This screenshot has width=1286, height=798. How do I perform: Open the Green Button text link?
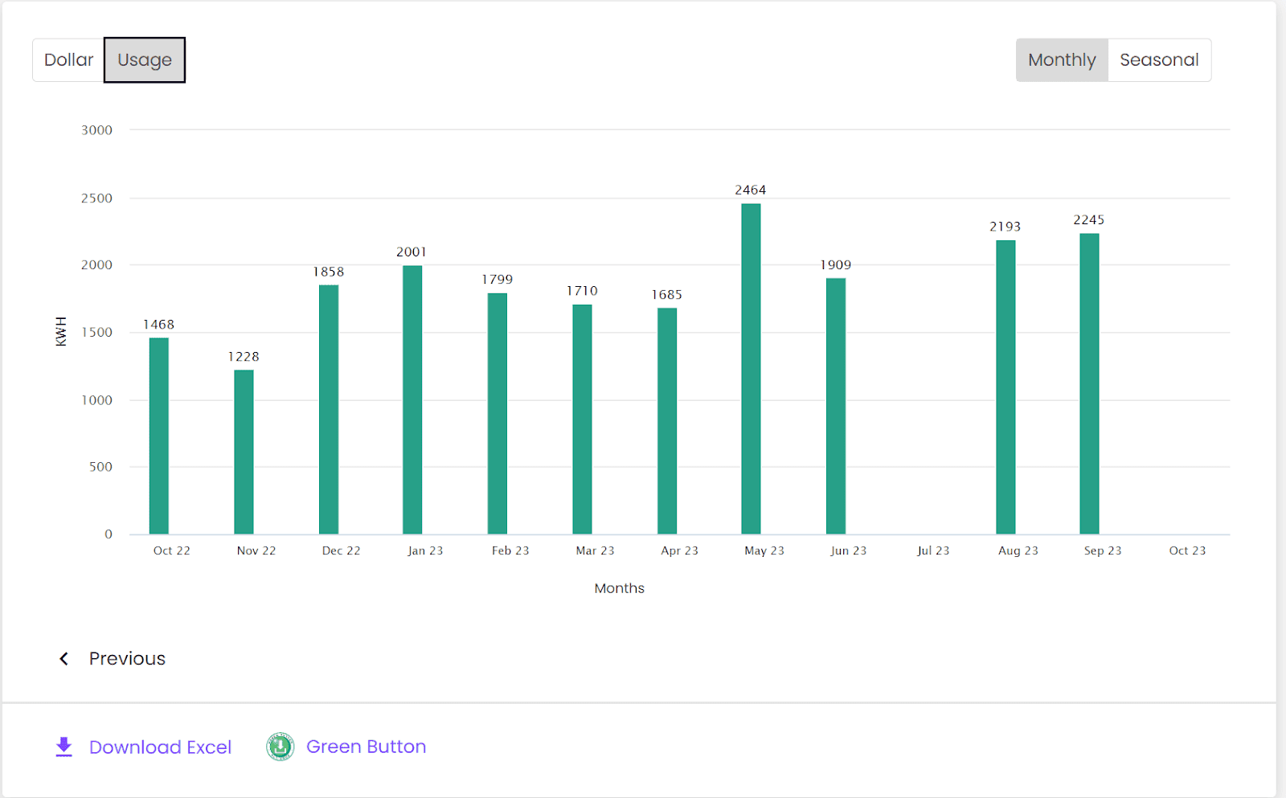[x=366, y=747]
